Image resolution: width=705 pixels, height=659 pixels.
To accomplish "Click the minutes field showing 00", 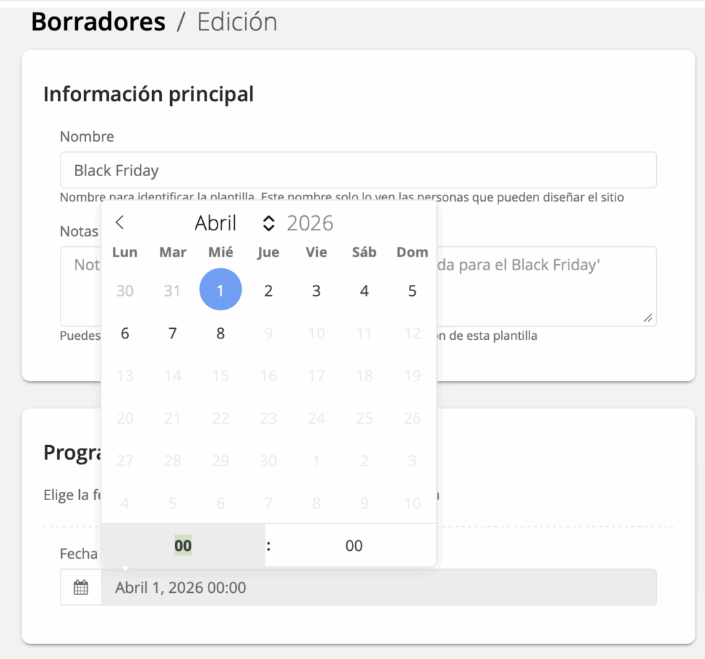I will point(354,545).
